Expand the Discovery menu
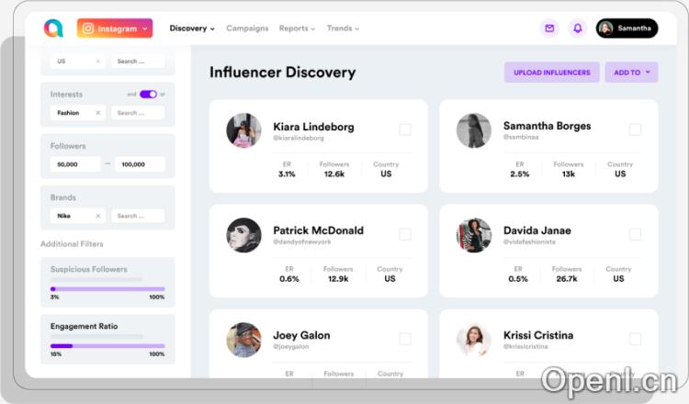Viewport: 689px width, 404px height. [192, 28]
